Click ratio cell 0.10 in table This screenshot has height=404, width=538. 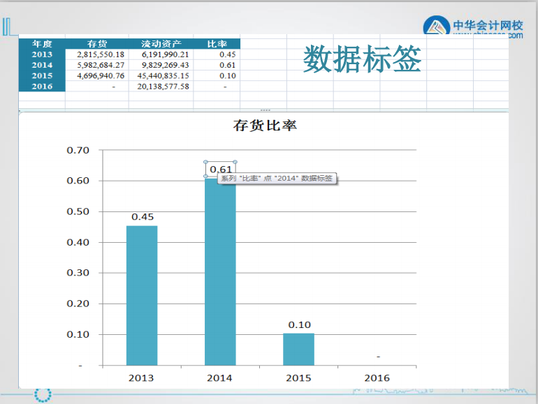tap(228, 76)
